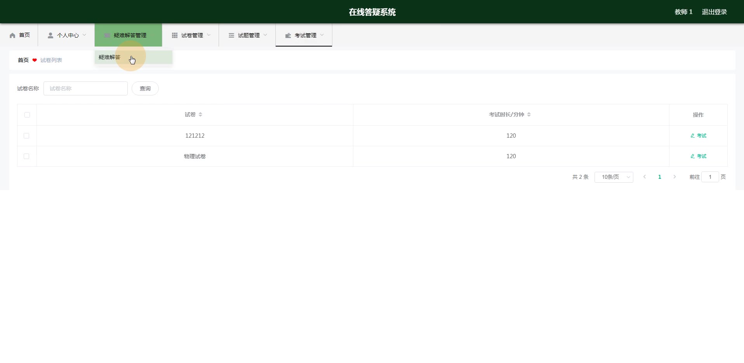Sort the 试卷 column by its arrows
Viewport: 744px width, 363px height.
200,114
